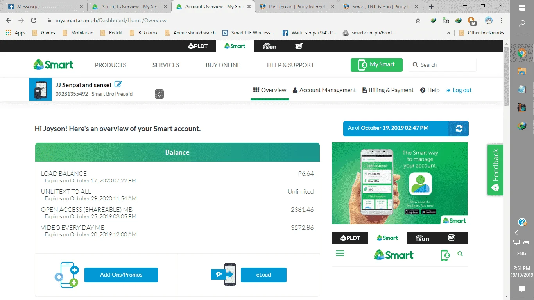
Task: Open the Games bookmark folder
Action: (x=44, y=33)
